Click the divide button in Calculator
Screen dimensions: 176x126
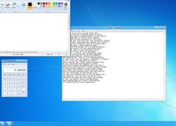point(19,82)
